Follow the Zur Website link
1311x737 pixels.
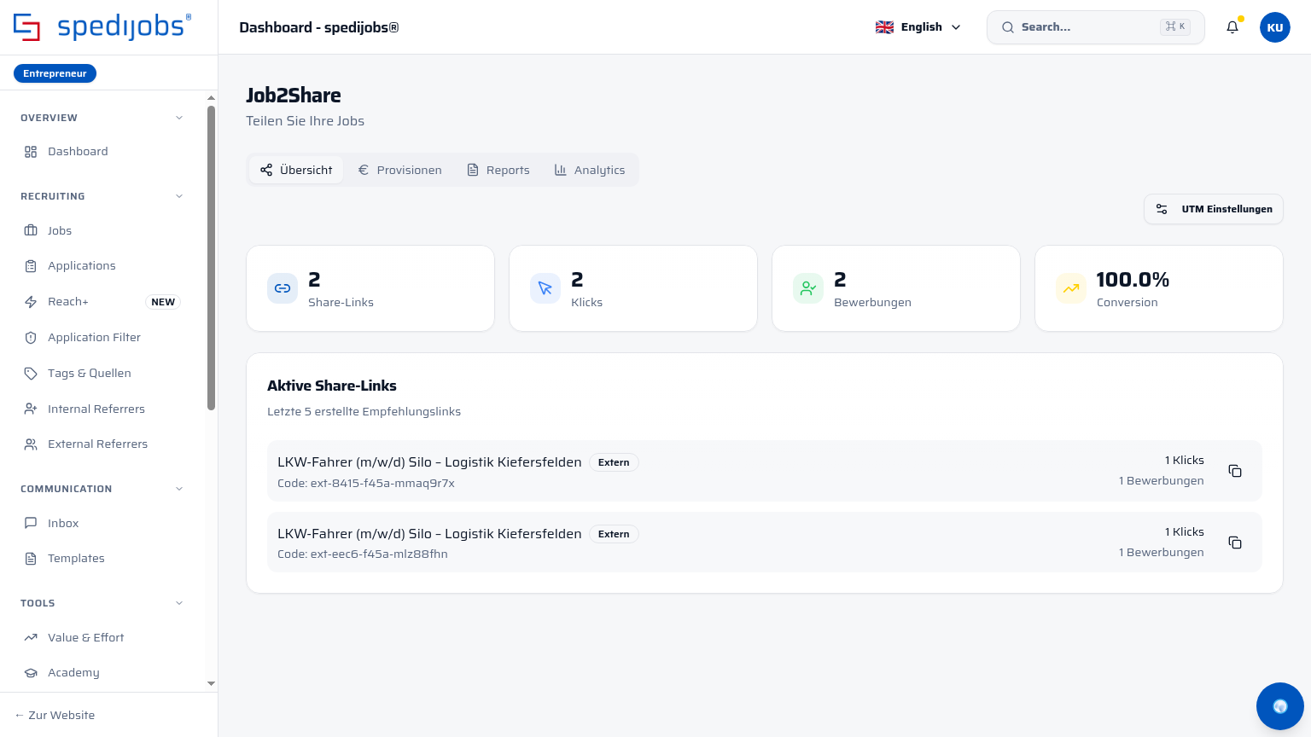pyautogui.click(x=55, y=715)
